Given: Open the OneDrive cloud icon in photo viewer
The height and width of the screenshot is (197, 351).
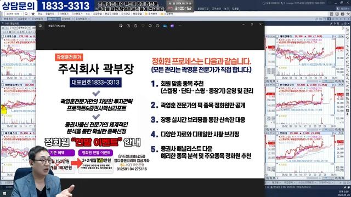Looking at the screenshot, I should point(165,26).
